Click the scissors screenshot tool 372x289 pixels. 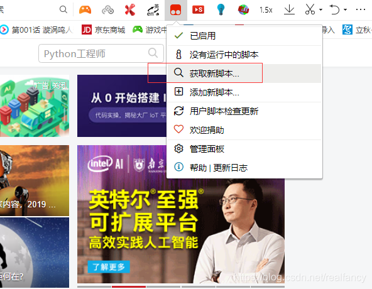(x=310, y=9)
